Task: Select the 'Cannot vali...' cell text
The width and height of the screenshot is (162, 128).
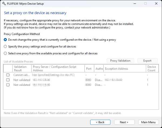Action: coord(22,75)
